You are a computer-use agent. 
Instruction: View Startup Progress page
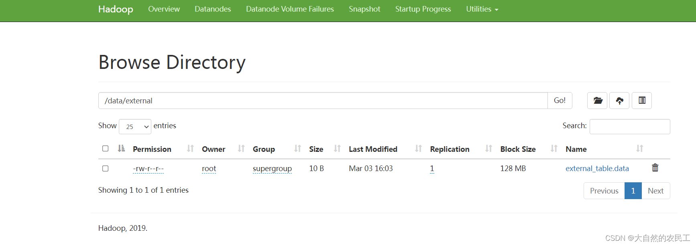tap(423, 9)
